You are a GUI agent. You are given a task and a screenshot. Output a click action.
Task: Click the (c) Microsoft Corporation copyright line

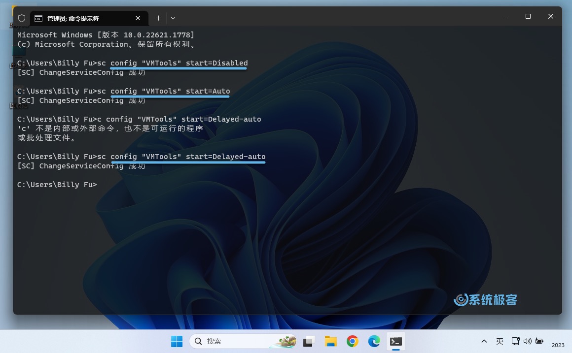tap(107, 44)
